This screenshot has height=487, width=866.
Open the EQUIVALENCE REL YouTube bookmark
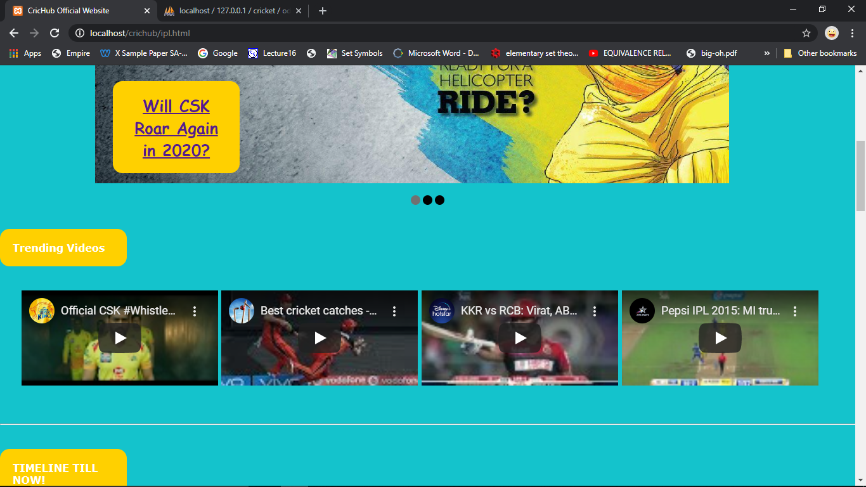coord(630,53)
